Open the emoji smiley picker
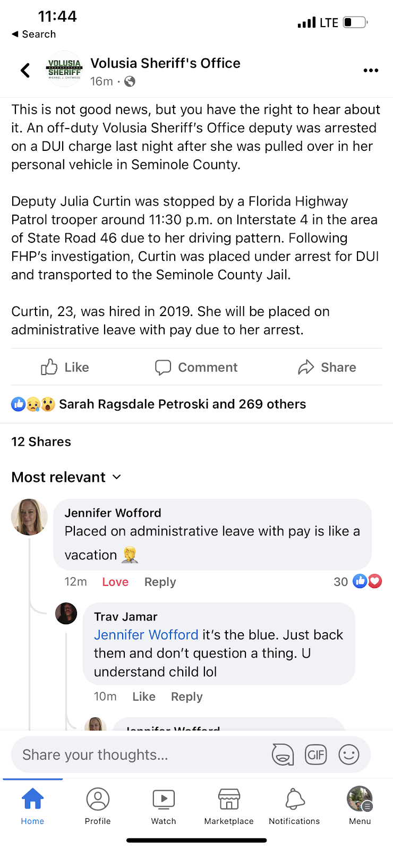 click(x=349, y=754)
